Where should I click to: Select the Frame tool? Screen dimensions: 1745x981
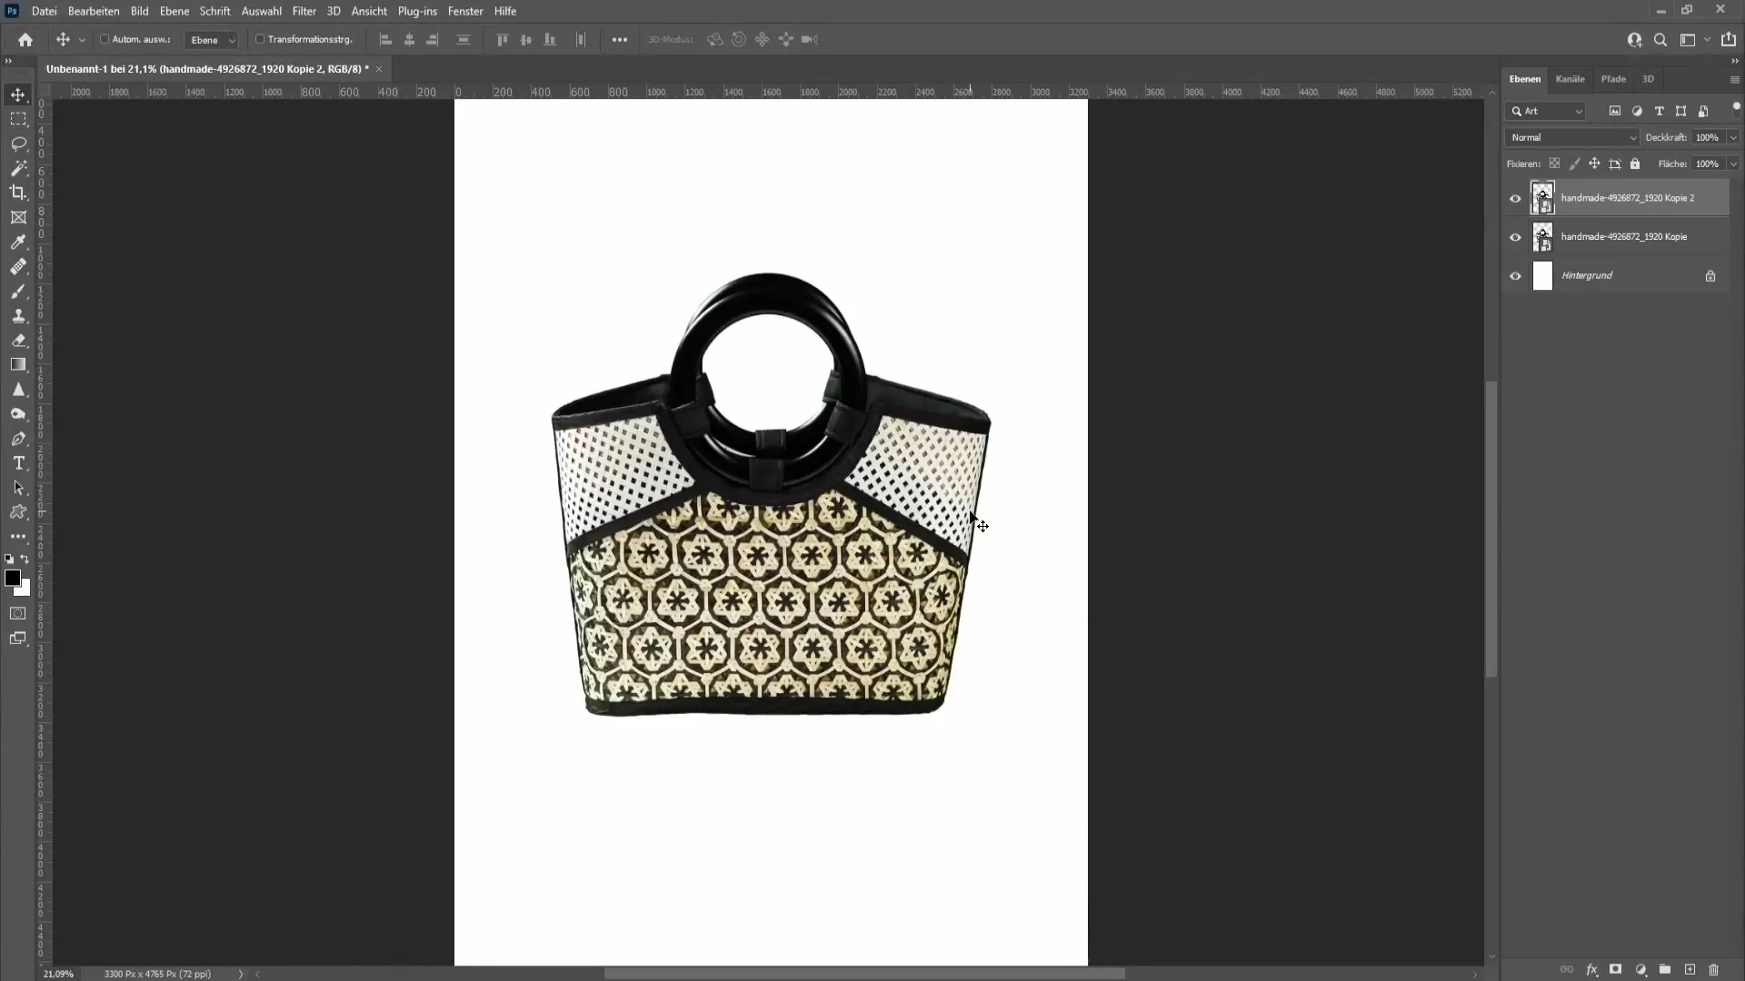[x=18, y=217]
